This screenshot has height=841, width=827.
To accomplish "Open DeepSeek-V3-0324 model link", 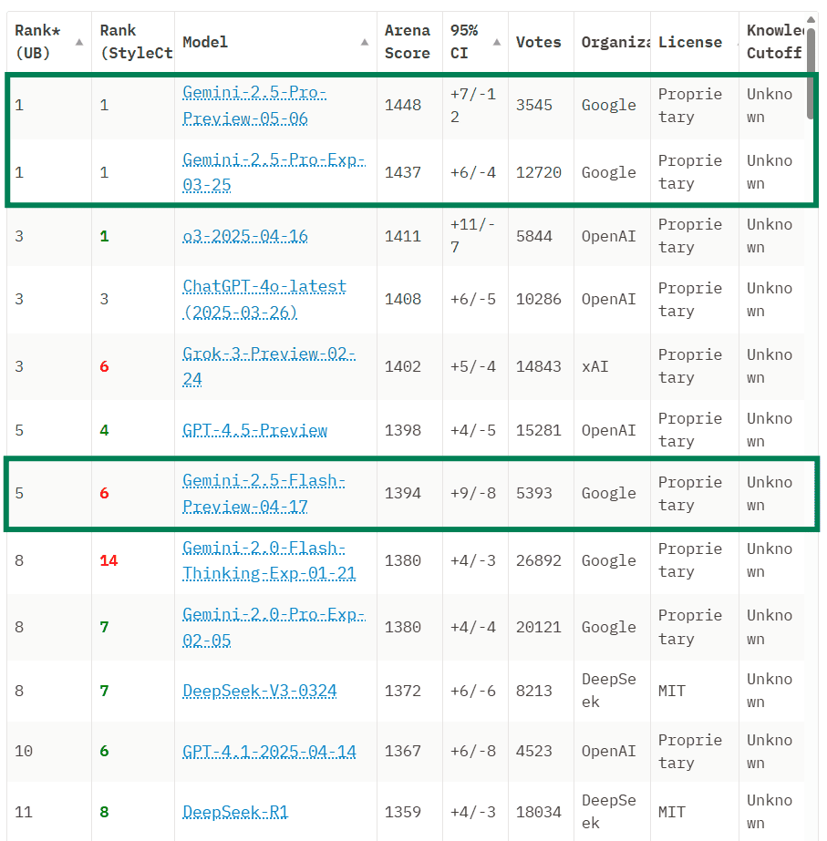I will (x=260, y=691).
